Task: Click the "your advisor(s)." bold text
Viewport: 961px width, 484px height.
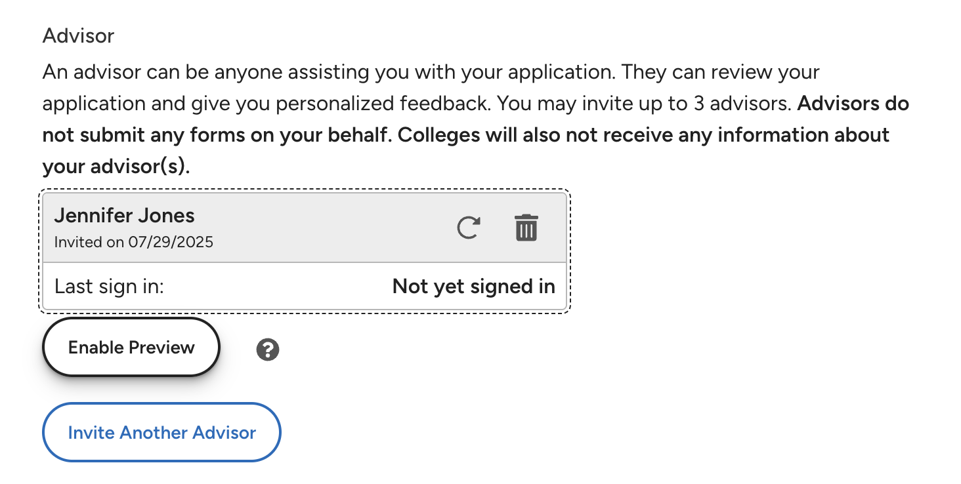Action: [116, 167]
